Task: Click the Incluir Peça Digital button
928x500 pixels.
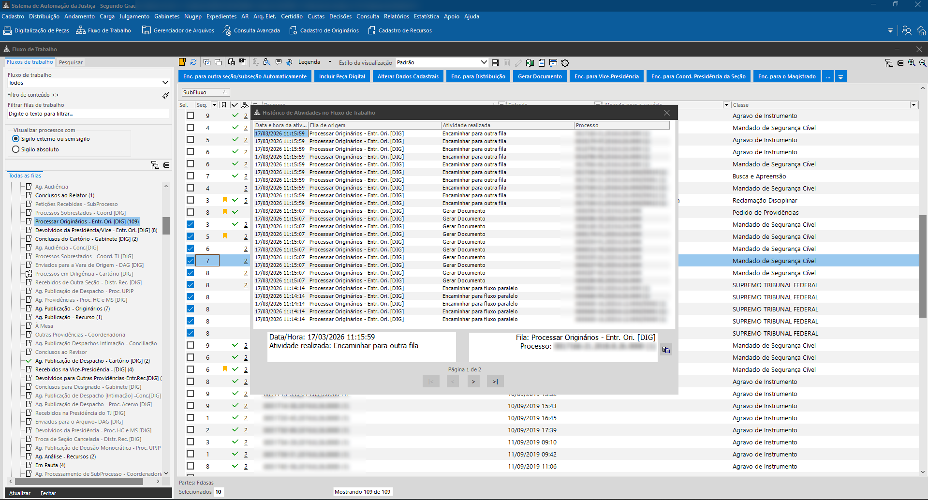Action: tap(342, 76)
